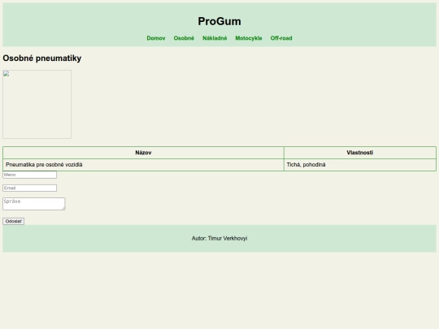Submit the form with Odoslať button
Viewport: 439px width, 329px height.
[x=14, y=221]
